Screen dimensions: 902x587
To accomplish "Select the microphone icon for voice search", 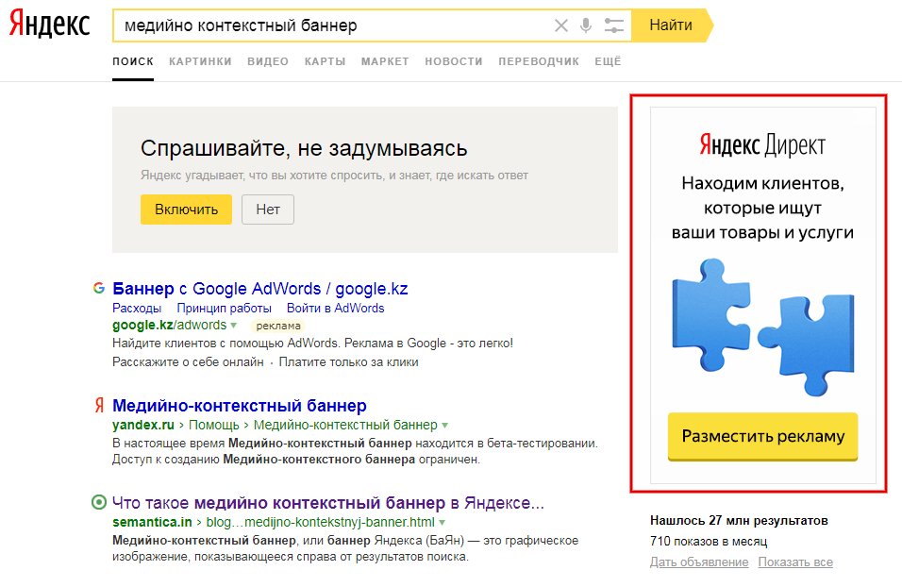I will click(x=585, y=26).
